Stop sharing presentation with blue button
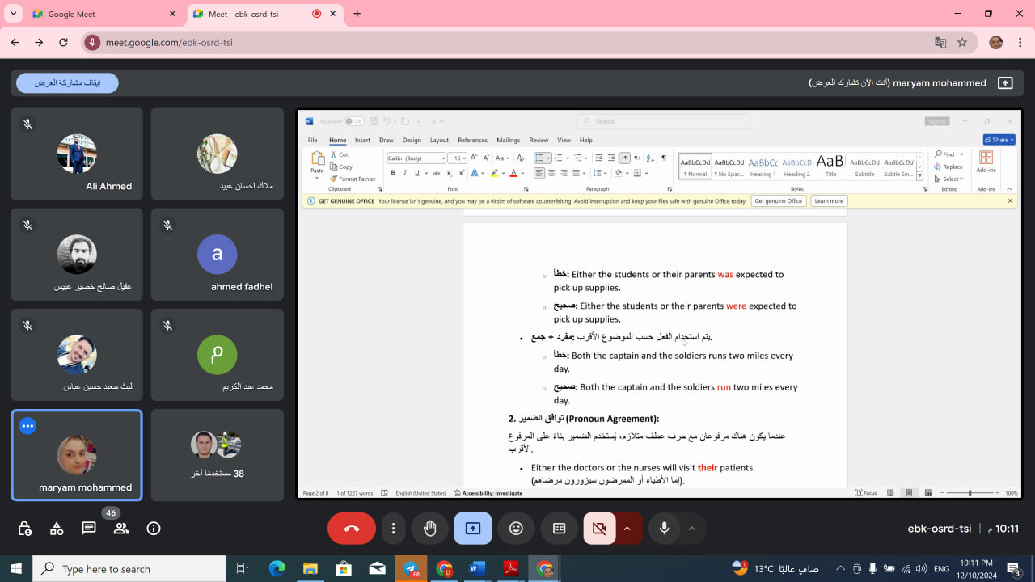The width and height of the screenshot is (1035, 582). point(67,82)
